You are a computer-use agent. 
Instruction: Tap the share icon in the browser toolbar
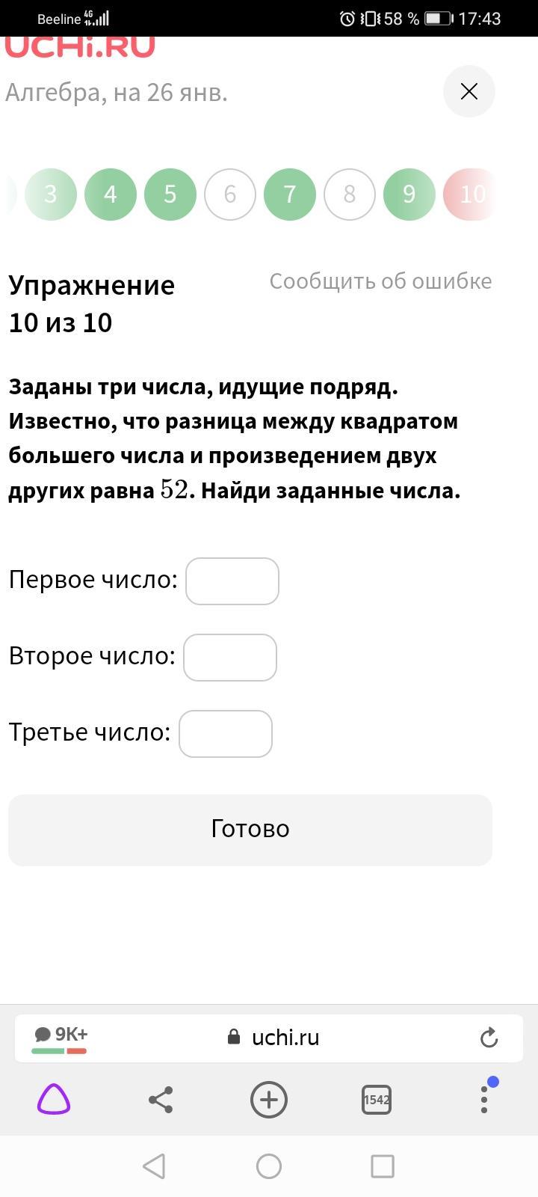161,1100
